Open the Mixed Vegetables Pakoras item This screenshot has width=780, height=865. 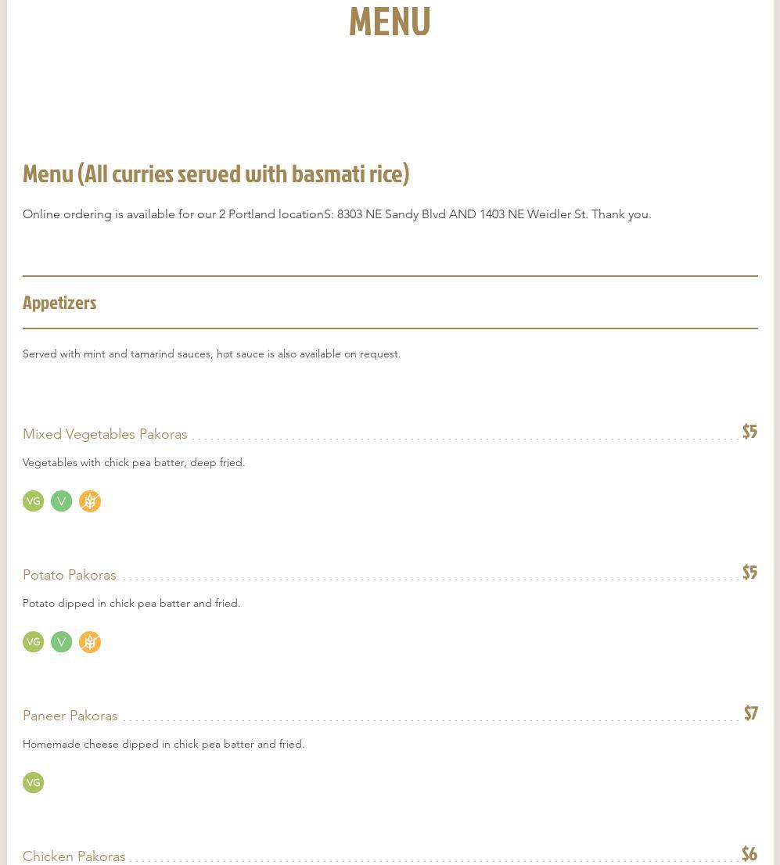click(x=105, y=434)
